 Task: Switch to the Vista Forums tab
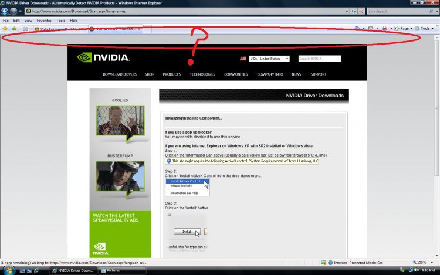(60, 29)
